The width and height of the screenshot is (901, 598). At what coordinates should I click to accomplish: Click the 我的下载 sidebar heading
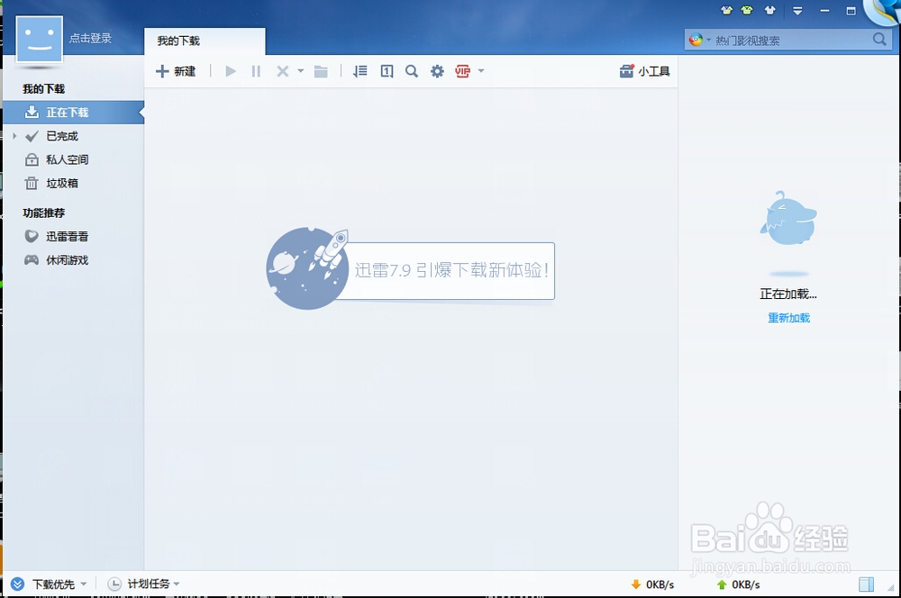(43, 89)
